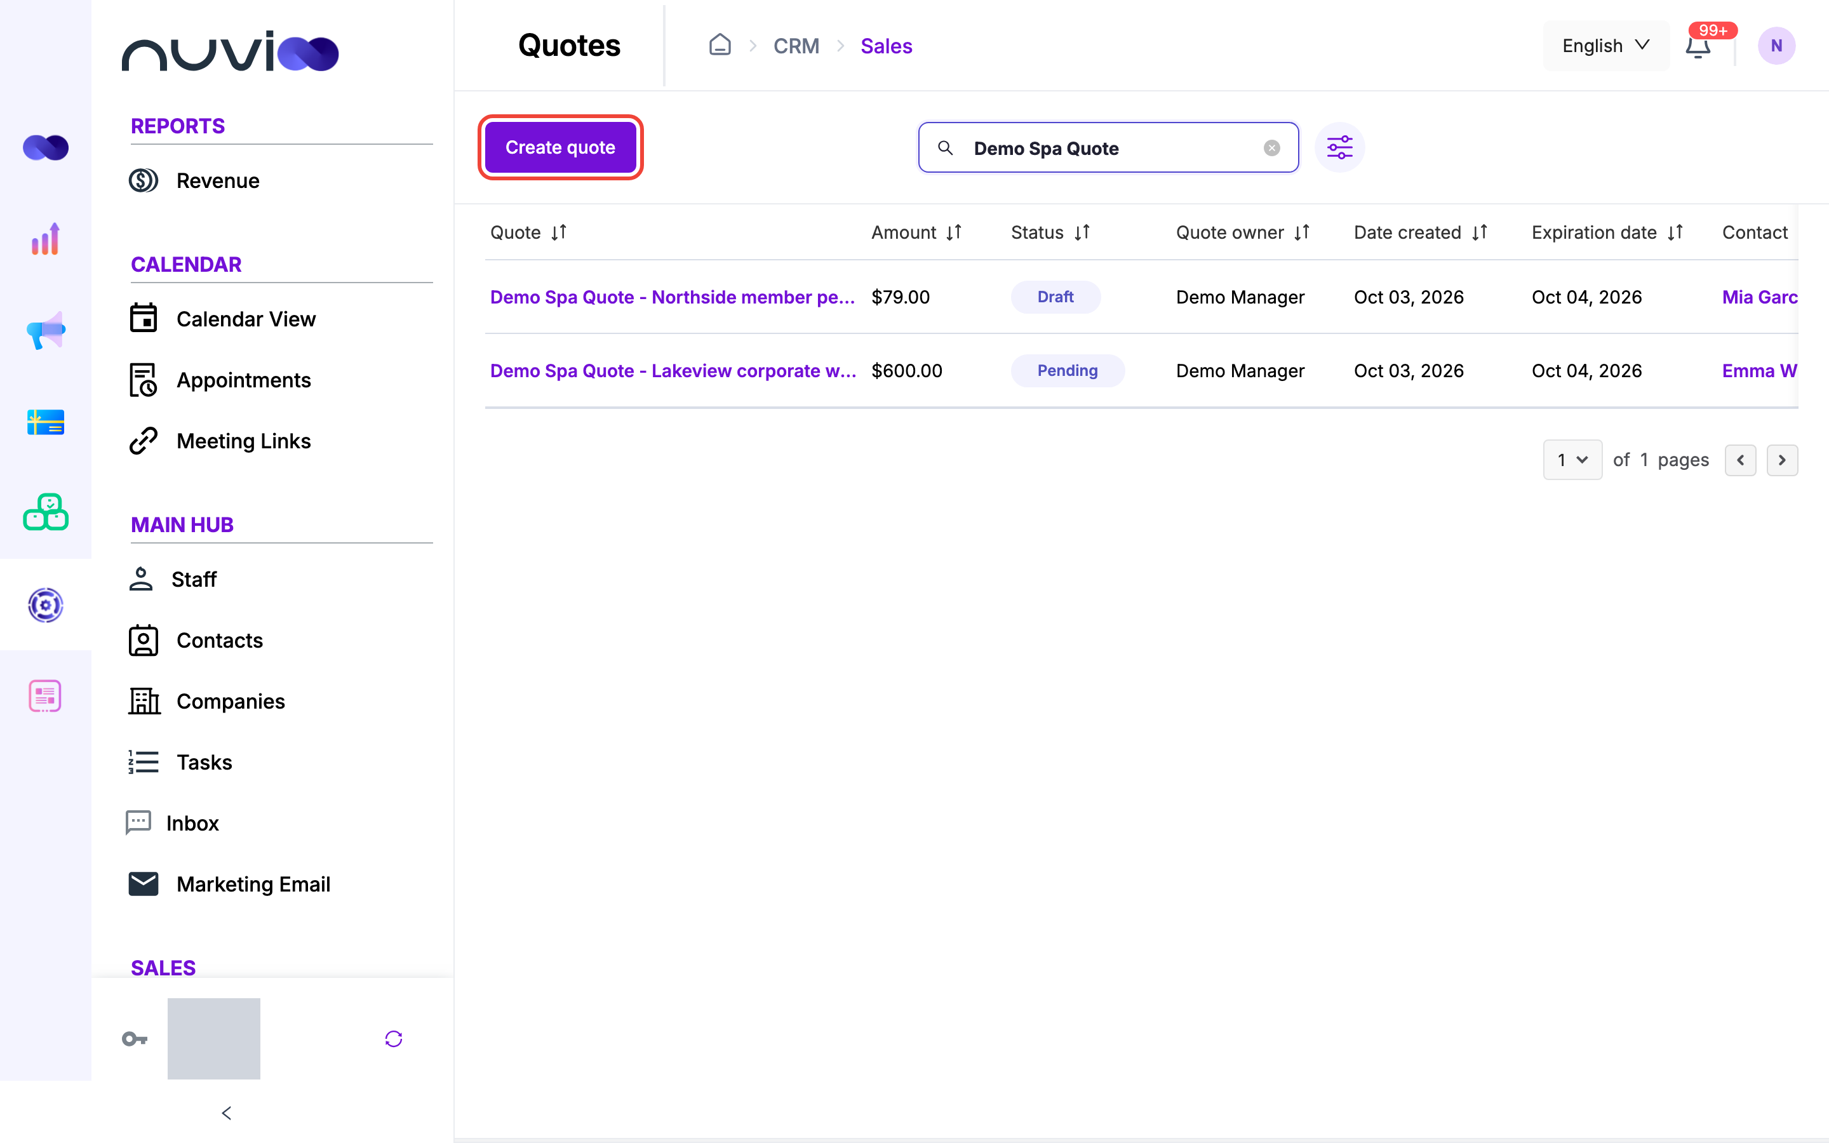Sort table by Quote column

point(558,232)
